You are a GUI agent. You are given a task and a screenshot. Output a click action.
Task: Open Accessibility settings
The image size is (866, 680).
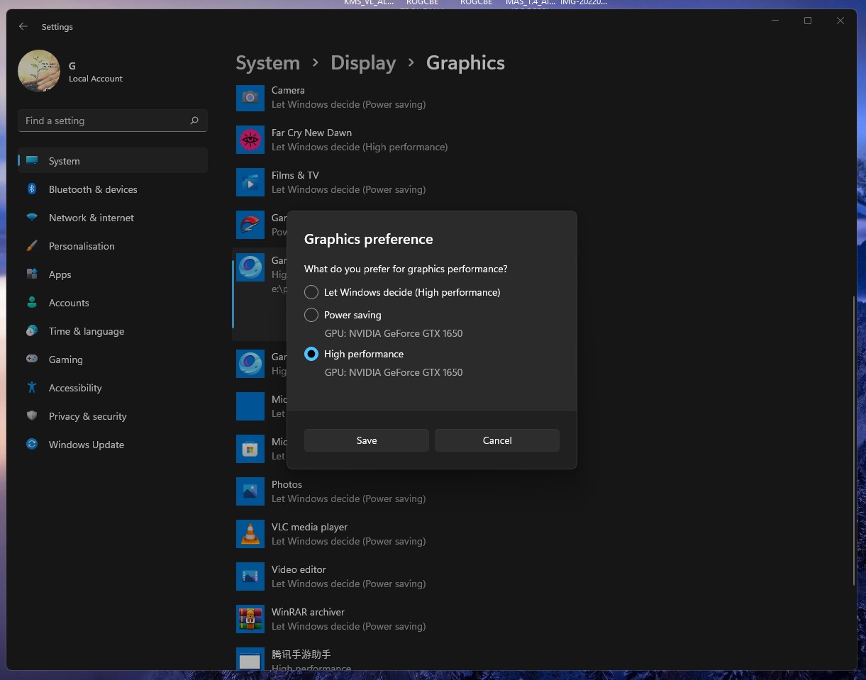(113, 388)
